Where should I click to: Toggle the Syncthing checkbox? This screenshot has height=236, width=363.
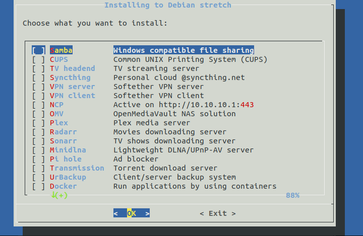(38, 77)
